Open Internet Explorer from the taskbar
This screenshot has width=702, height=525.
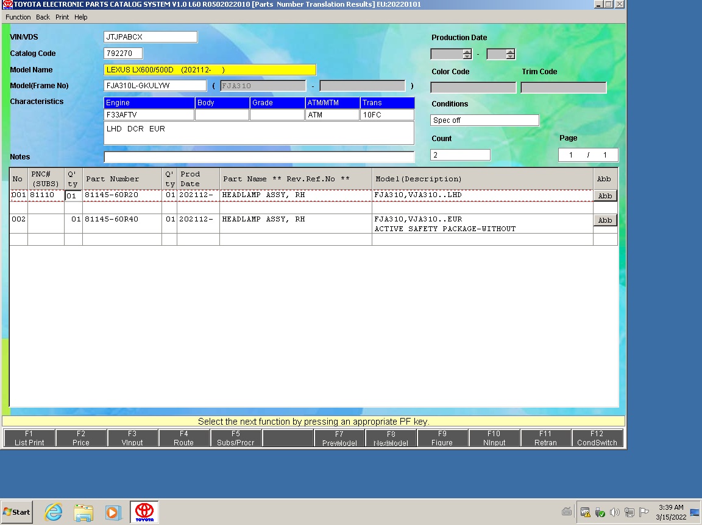point(53,512)
